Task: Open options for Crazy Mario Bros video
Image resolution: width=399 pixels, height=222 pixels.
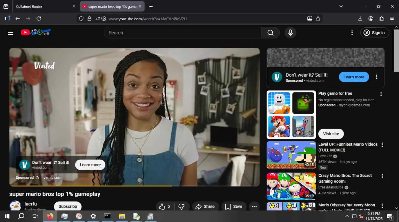Action: pos(382,176)
